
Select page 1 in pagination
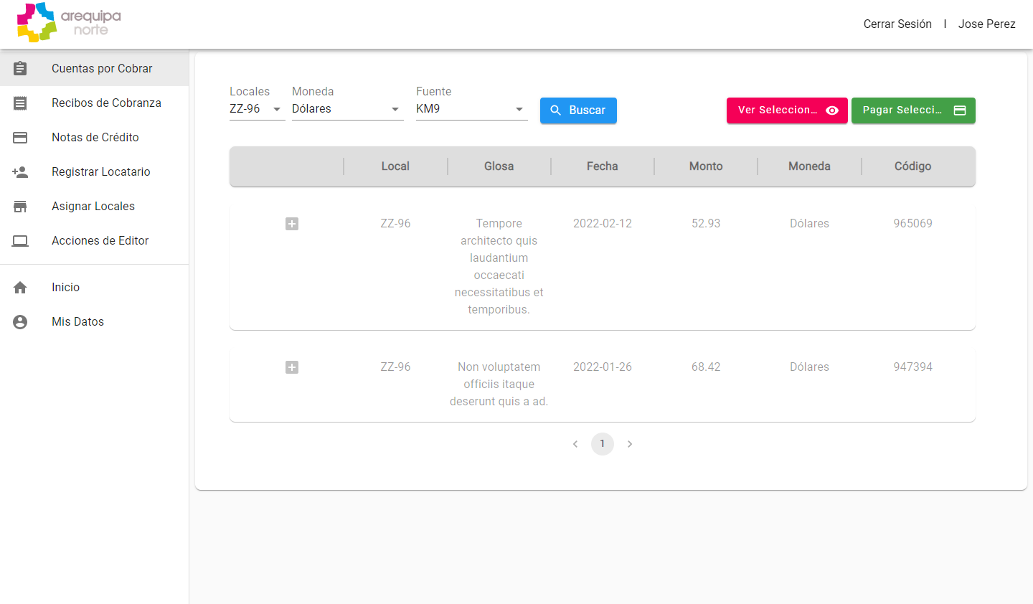603,444
